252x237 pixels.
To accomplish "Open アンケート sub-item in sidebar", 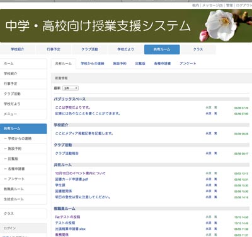I will 23,179.
